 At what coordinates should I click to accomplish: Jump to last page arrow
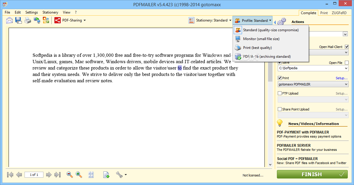pyautogui.click(x=58, y=175)
